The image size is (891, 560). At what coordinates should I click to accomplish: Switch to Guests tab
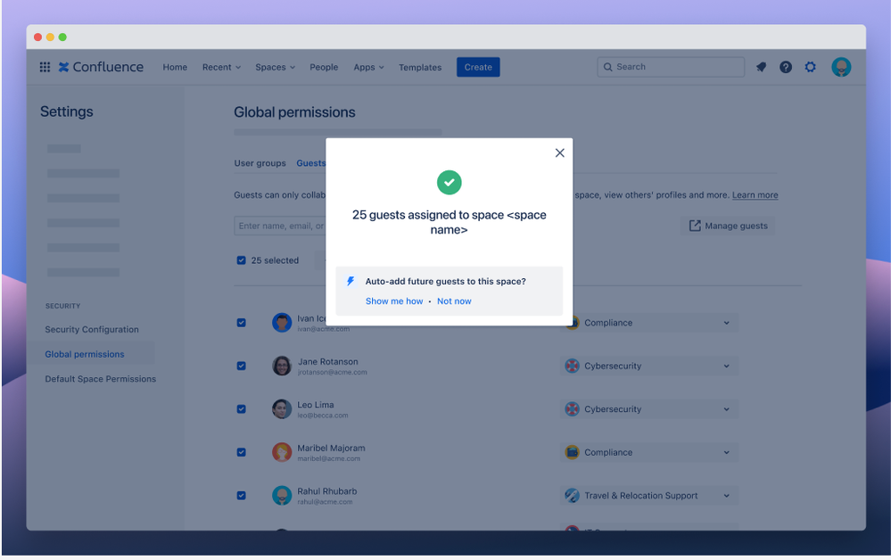coord(311,163)
